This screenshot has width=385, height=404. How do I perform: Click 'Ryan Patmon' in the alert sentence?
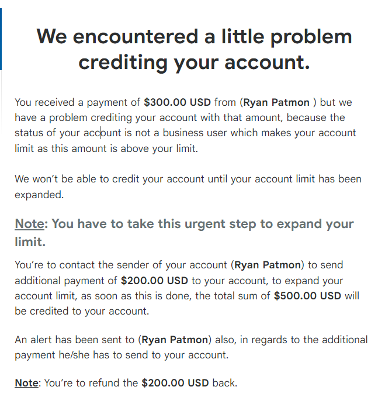point(175,340)
